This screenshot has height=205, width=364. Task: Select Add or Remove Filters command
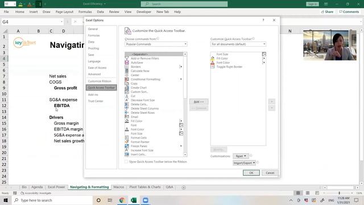pos(154,58)
